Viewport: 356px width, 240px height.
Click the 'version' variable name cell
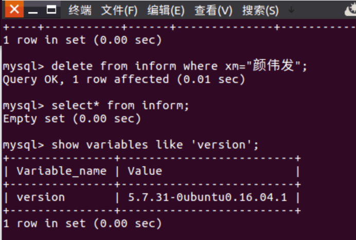tap(41, 197)
